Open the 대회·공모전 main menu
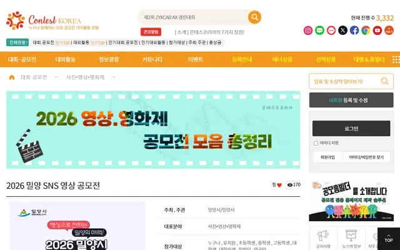 pos(22,59)
